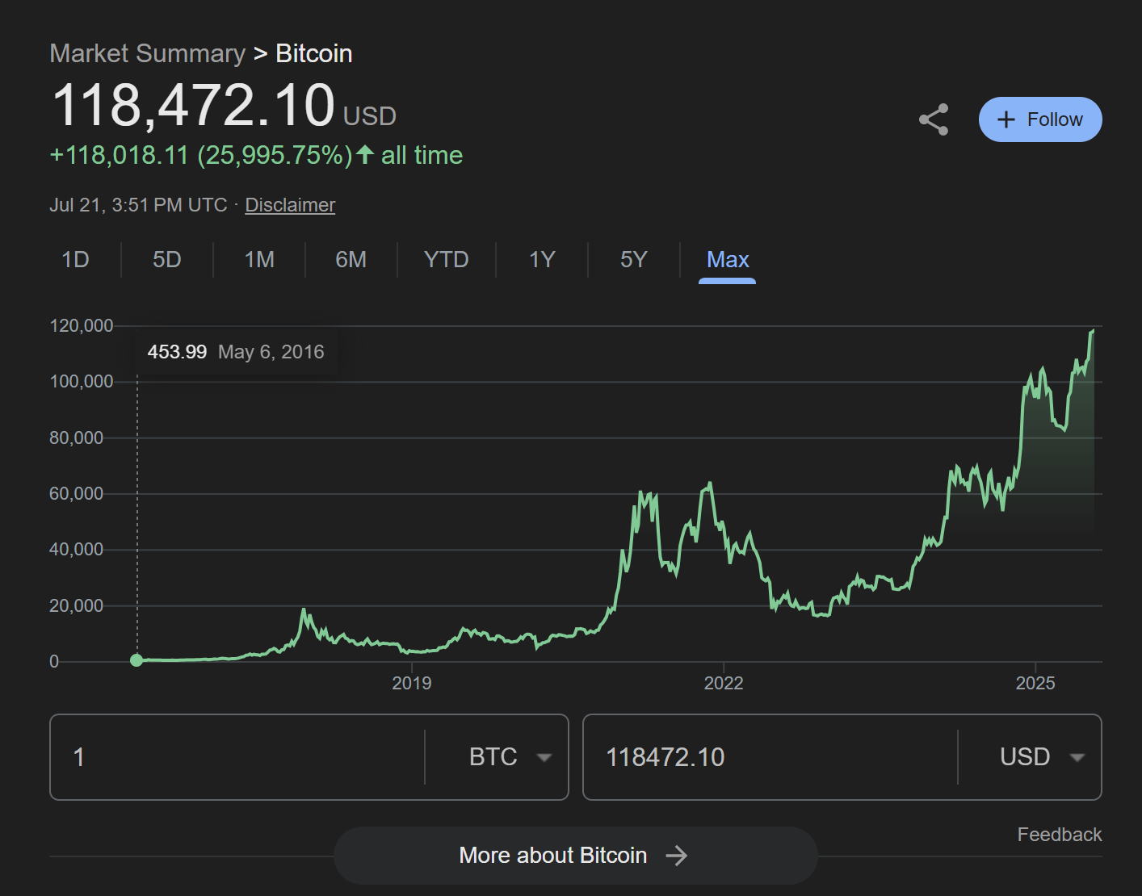
Task: Switch to the 6M range tab
Action: (x=351, y=259)
